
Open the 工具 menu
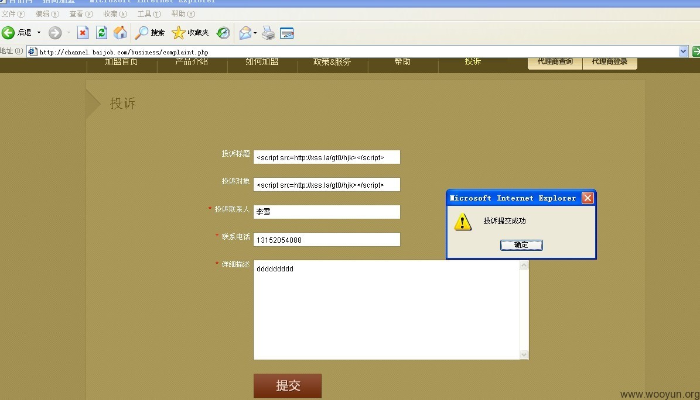click(x=149, y=14)
